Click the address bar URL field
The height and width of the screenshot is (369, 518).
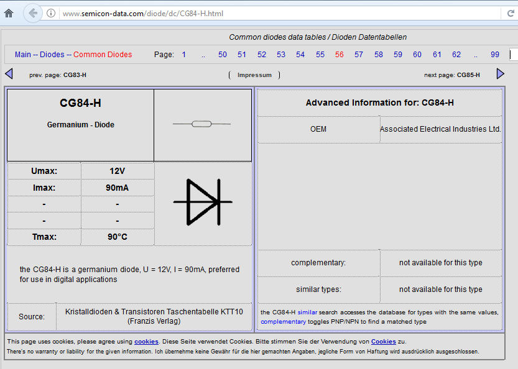[249, 13]
